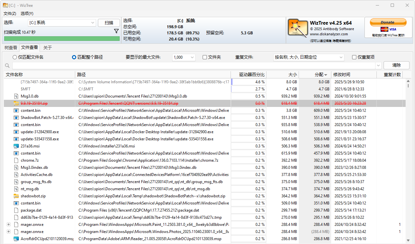Enable the folders checkbox

click(205, 57)
